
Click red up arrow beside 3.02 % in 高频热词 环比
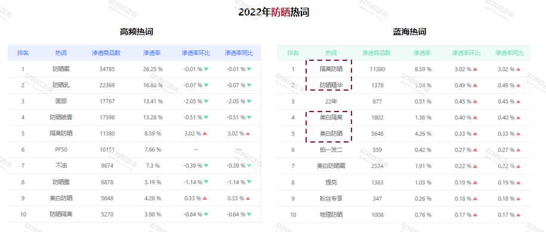pos(205,134)
